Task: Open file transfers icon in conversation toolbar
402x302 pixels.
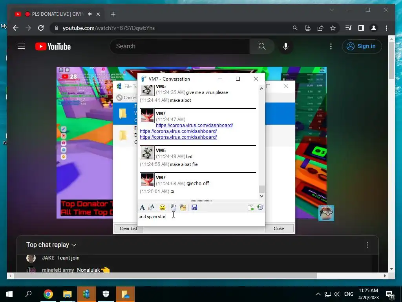Action: point(250,207)
